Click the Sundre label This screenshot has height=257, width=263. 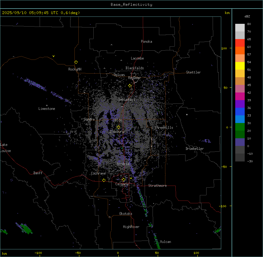pyautogui.click(x=89, y=119)
